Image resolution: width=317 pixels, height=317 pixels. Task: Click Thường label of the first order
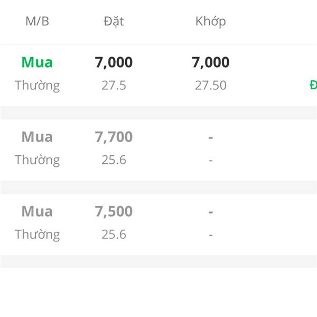37,86
